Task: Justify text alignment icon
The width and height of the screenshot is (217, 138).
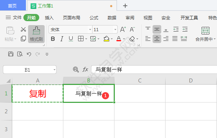Action: coord(175,39)
